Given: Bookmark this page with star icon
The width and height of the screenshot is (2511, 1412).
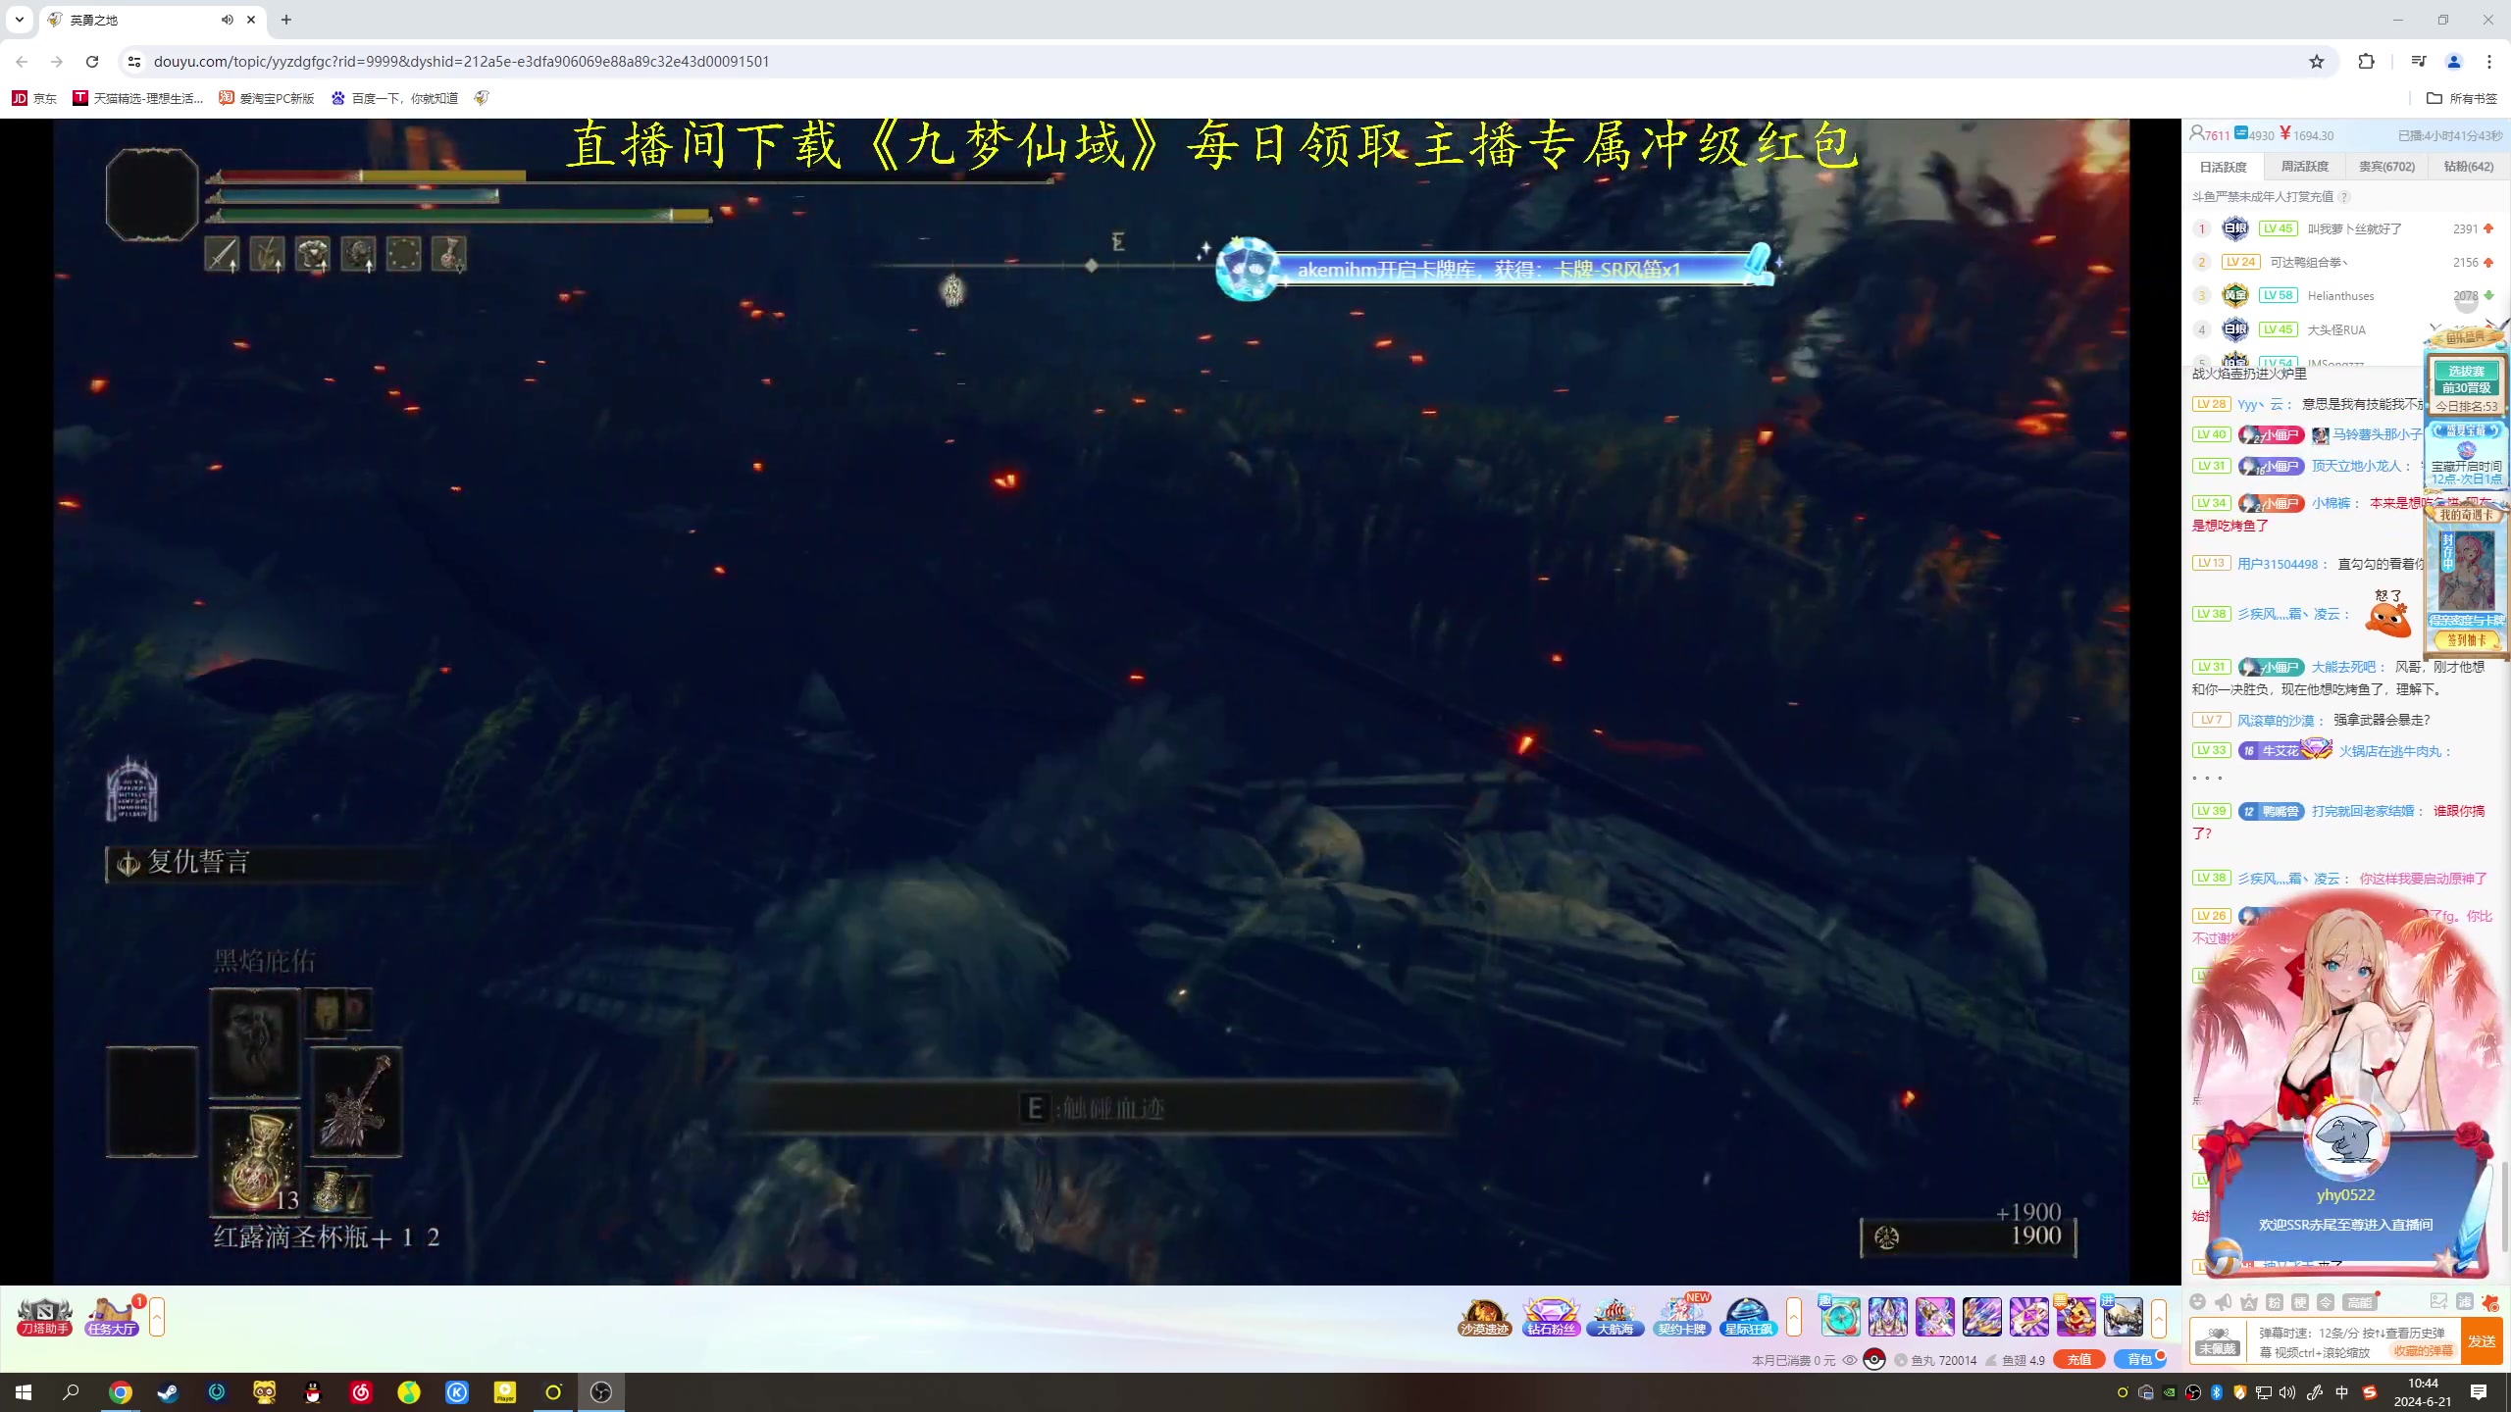Looking at the screenshot, I should coord(2317,62).
